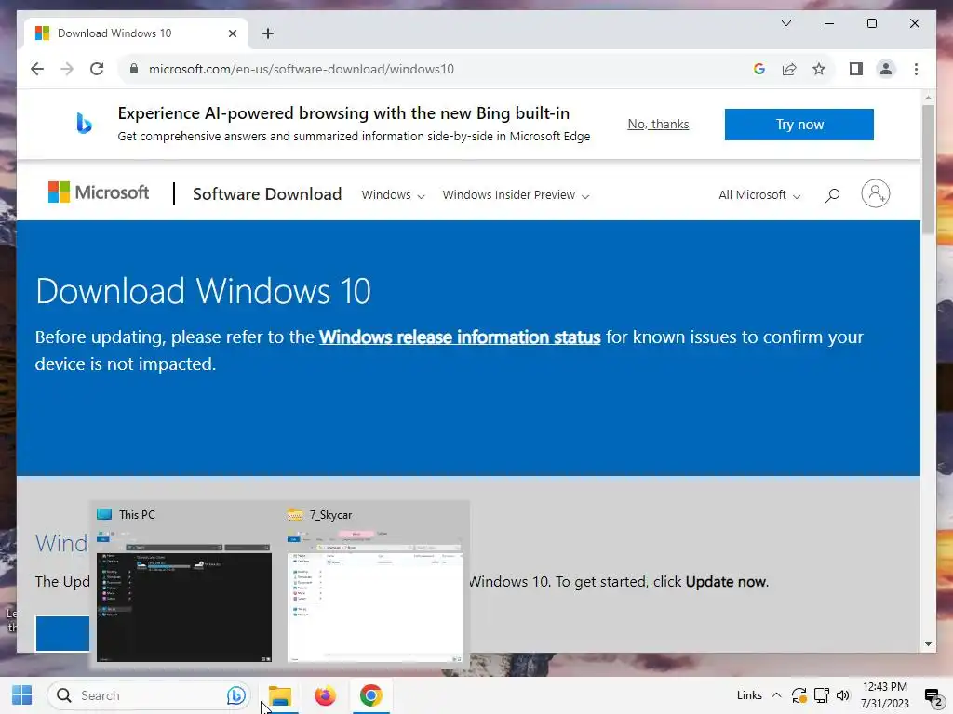View site information padlock icon
Screen dimensions: 953x714
(134, 69)
